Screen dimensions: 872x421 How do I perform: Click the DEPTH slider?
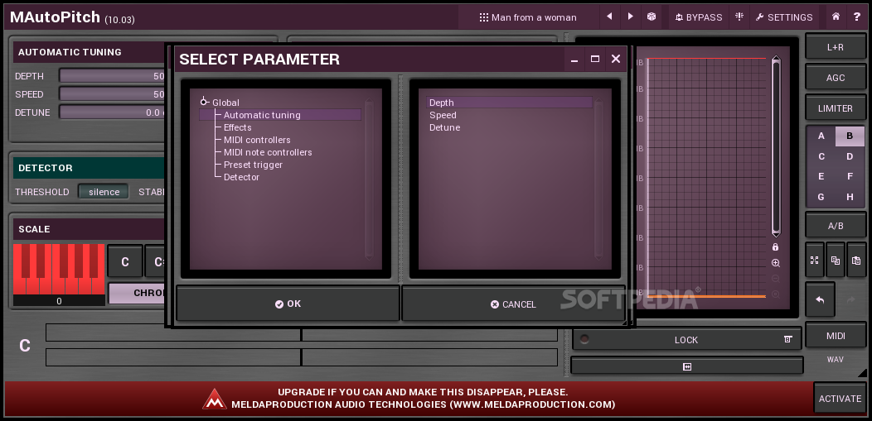112,76
